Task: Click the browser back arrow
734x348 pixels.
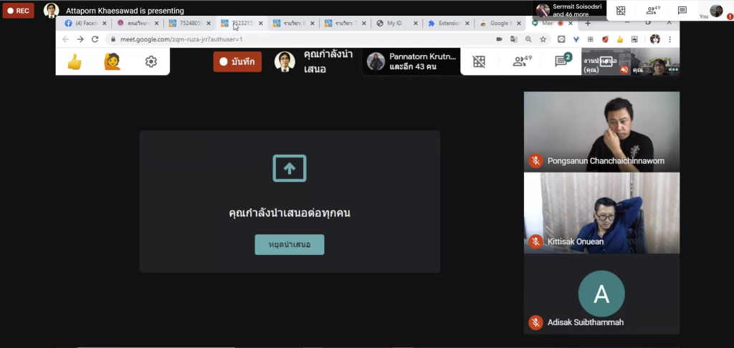Action: tap(66, 39)
